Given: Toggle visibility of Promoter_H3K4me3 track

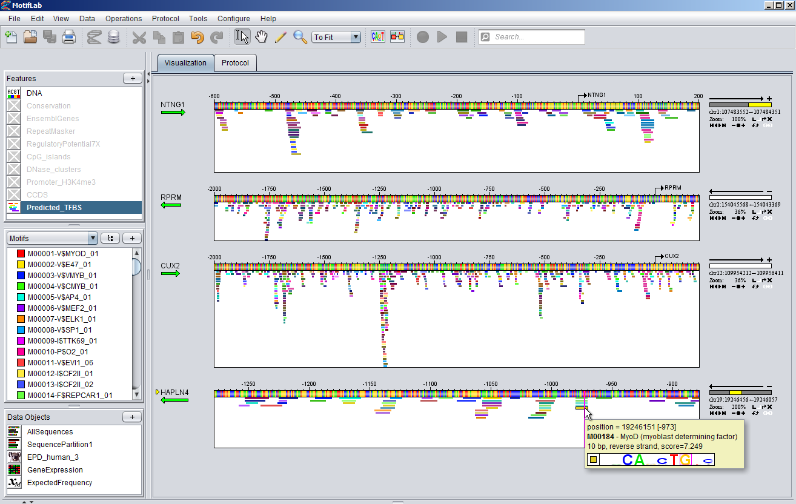Looking at the screenshot, I should coord(14,182).
